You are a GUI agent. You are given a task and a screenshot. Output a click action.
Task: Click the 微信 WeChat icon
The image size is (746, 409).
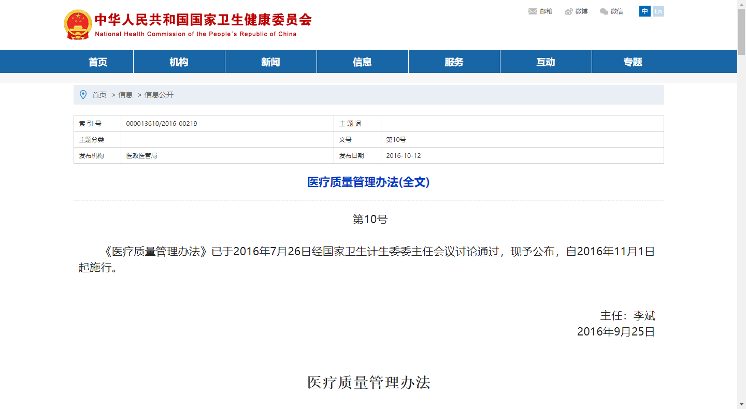[x=604, y=11]
